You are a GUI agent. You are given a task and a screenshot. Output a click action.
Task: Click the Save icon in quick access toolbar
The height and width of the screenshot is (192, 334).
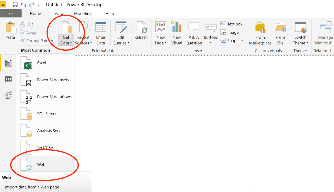(x=15, y=4)
